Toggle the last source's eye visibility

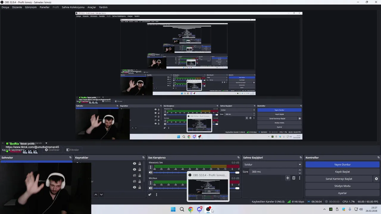135,187
